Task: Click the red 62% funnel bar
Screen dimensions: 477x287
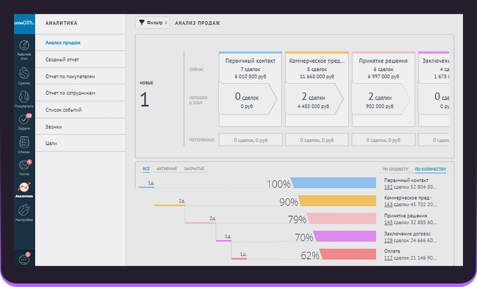Action: (348, 254)
